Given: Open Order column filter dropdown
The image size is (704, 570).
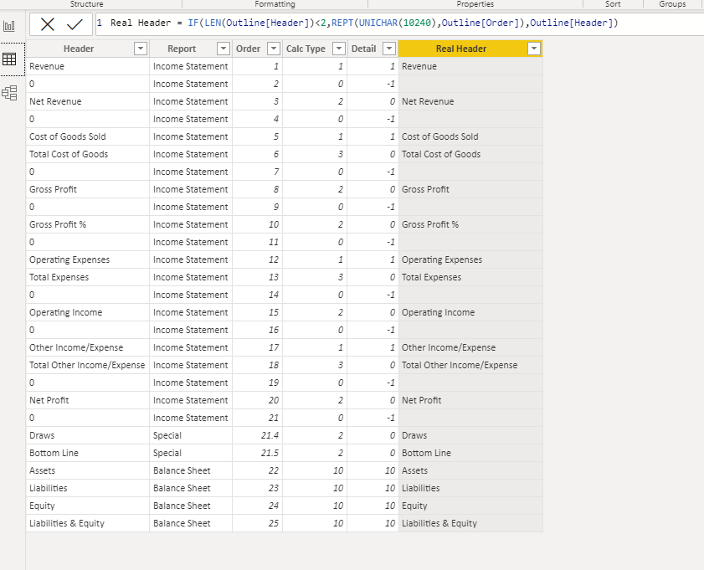Looking at the screenshot, I should (x=274, y=49).
